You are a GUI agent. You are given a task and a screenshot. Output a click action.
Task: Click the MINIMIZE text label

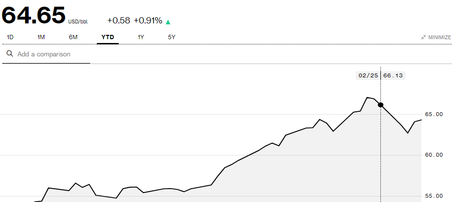(x=440, y=37)
